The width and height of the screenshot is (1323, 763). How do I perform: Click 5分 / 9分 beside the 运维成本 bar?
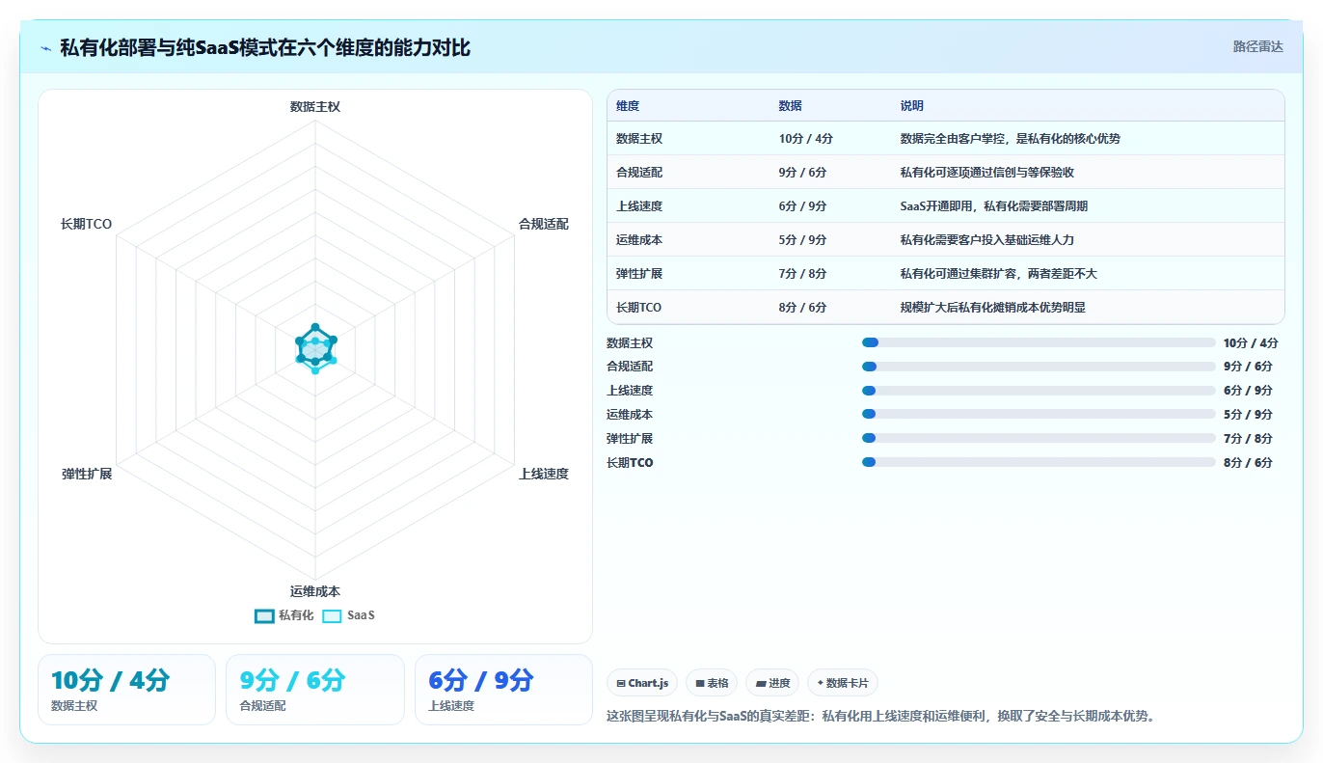(x=1248, y=415)
